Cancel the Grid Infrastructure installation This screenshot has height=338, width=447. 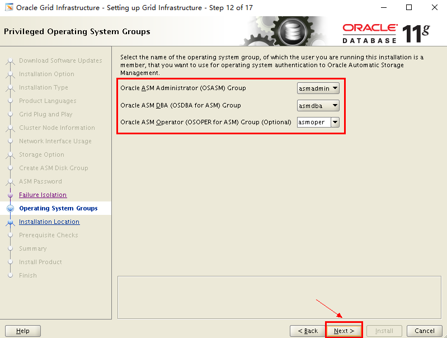coord(424,331)
